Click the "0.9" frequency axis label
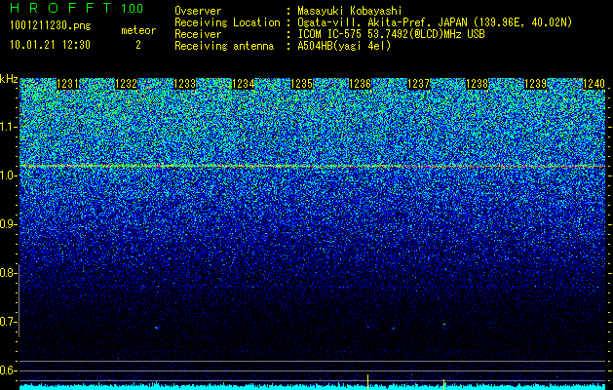 click(x=9, y=224)
